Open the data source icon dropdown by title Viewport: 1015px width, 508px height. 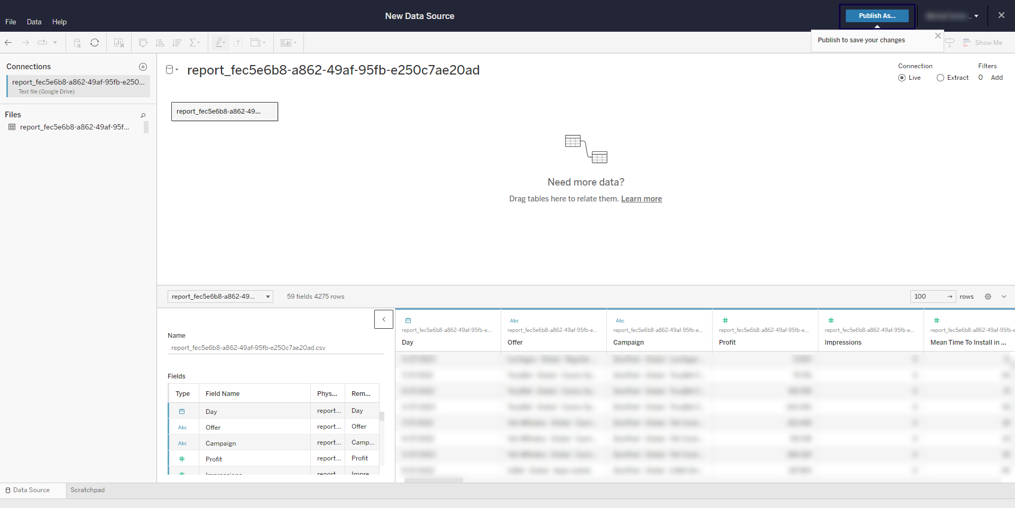tap(172, 70)
